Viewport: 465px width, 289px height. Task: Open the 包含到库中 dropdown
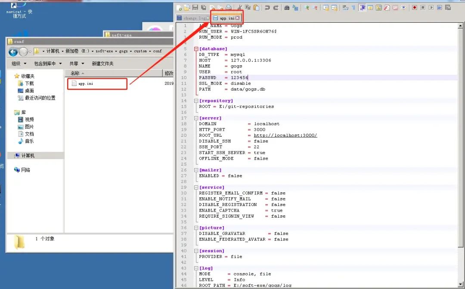(x=48, y=64)
